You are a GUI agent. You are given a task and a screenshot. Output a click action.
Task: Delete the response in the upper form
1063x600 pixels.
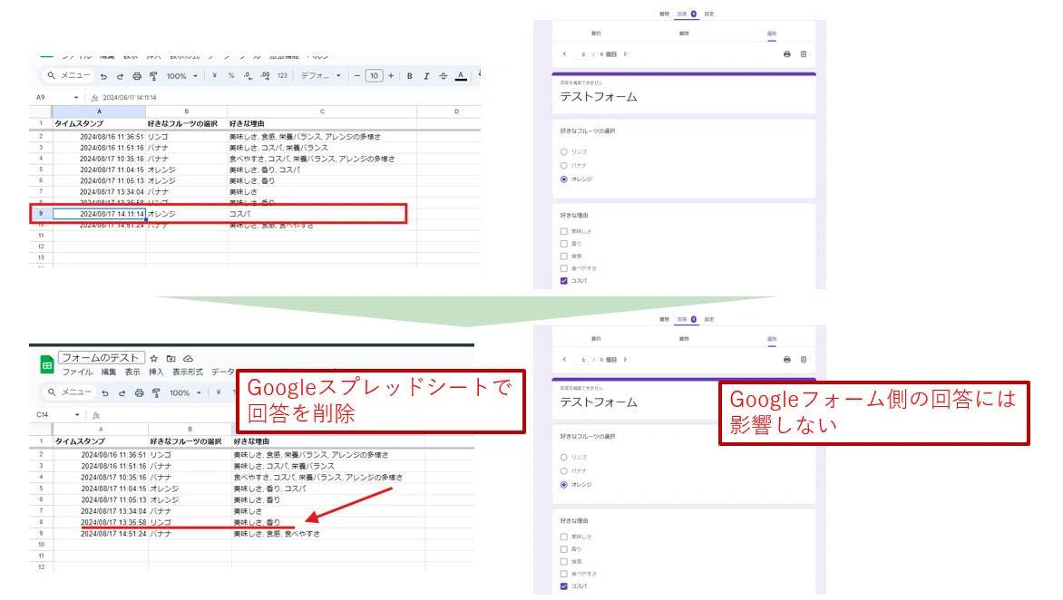804,54
